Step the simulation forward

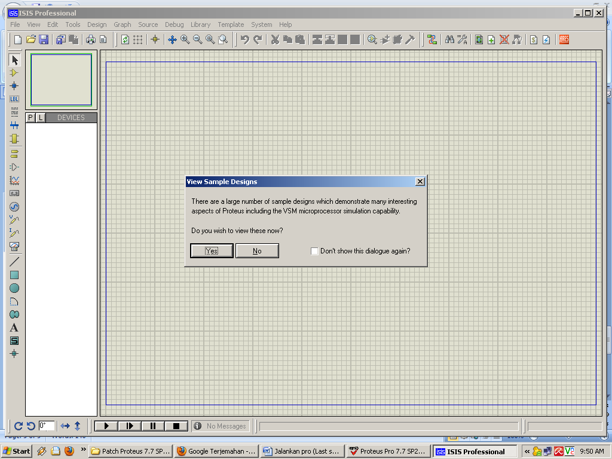tap(130, 426)
